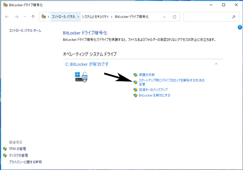Click shield icon beside TPM の管理

(x=5, y=149)
